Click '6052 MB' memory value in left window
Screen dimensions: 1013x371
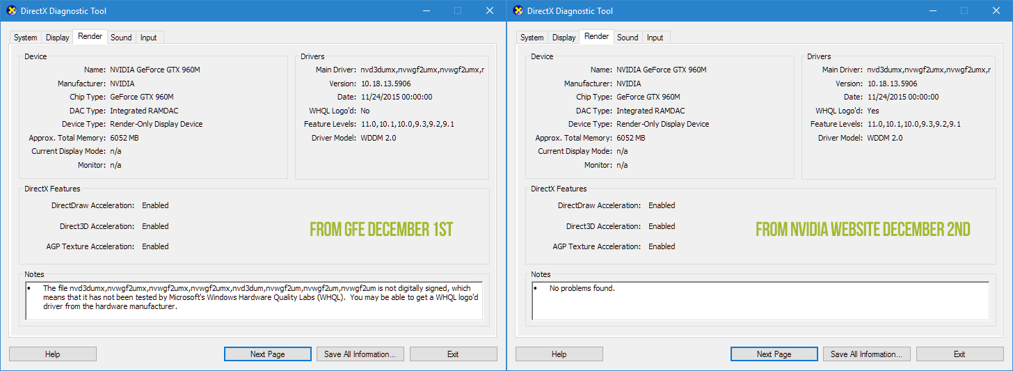click(x=125, y=138)
